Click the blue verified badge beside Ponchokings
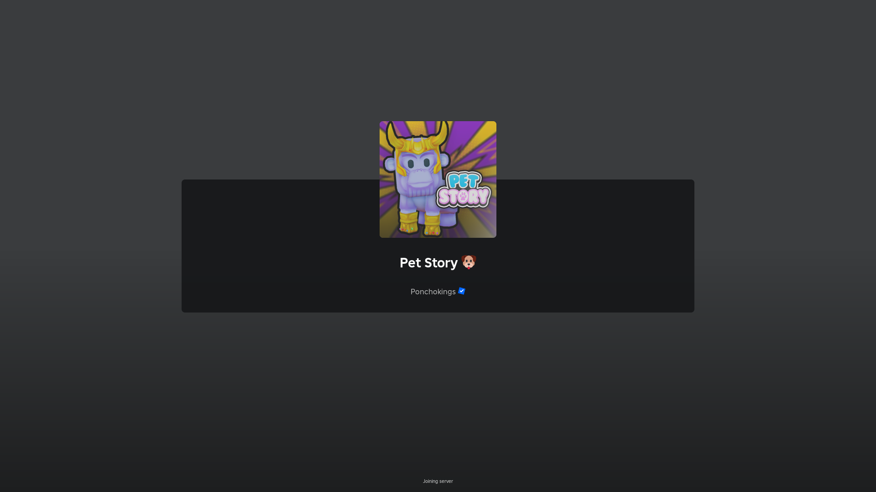The image size is (876, 492). click(x=462, y=291)
